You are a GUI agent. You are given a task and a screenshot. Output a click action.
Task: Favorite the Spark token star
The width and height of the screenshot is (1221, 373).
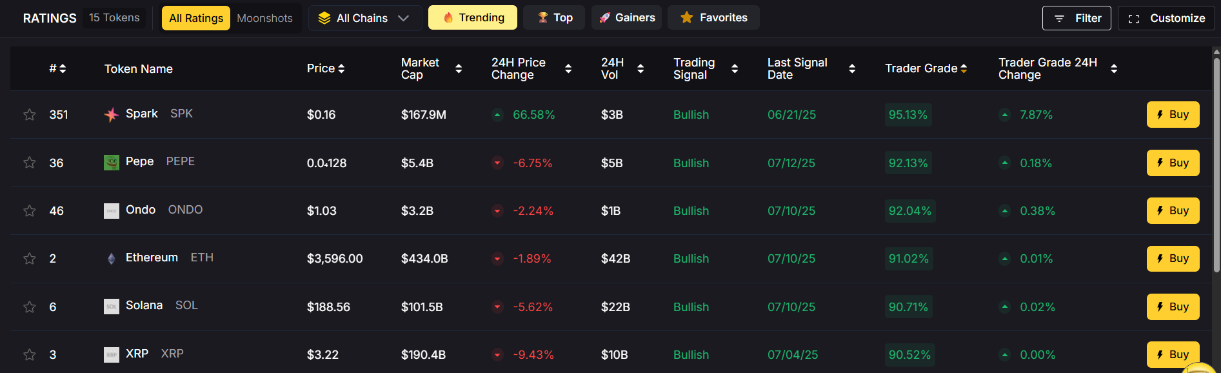coord(30,115)
